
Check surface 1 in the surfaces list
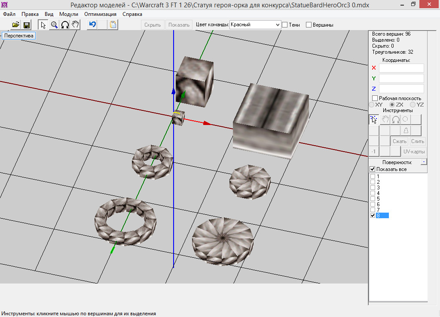(373, 177)
